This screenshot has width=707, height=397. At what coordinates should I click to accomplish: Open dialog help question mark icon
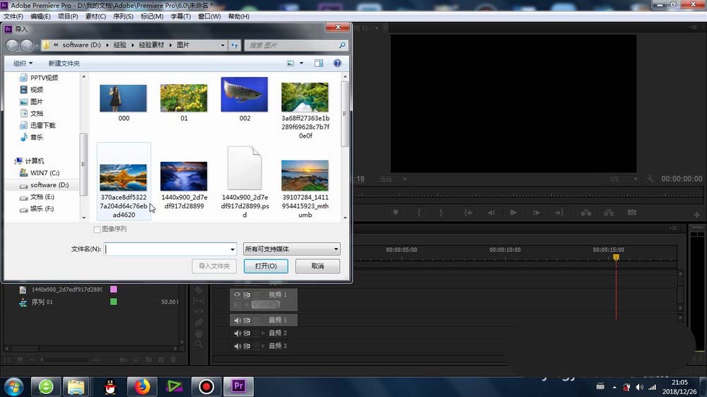point(337,63)
